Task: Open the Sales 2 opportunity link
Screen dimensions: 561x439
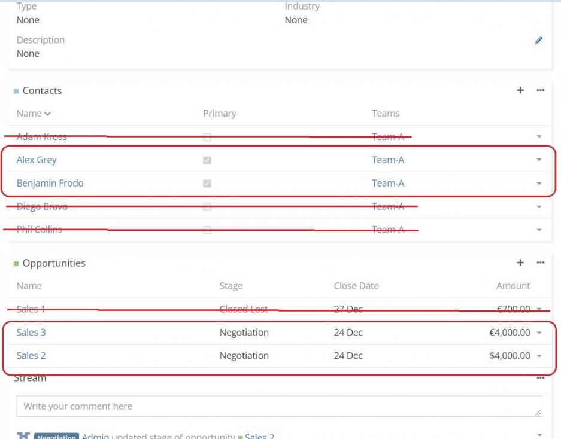Action: click(x=31, y=356)
